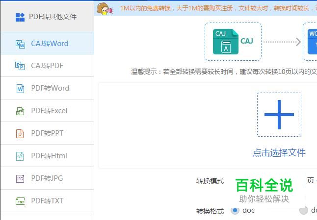Select the doc radio button

click(x=235, y=211)
